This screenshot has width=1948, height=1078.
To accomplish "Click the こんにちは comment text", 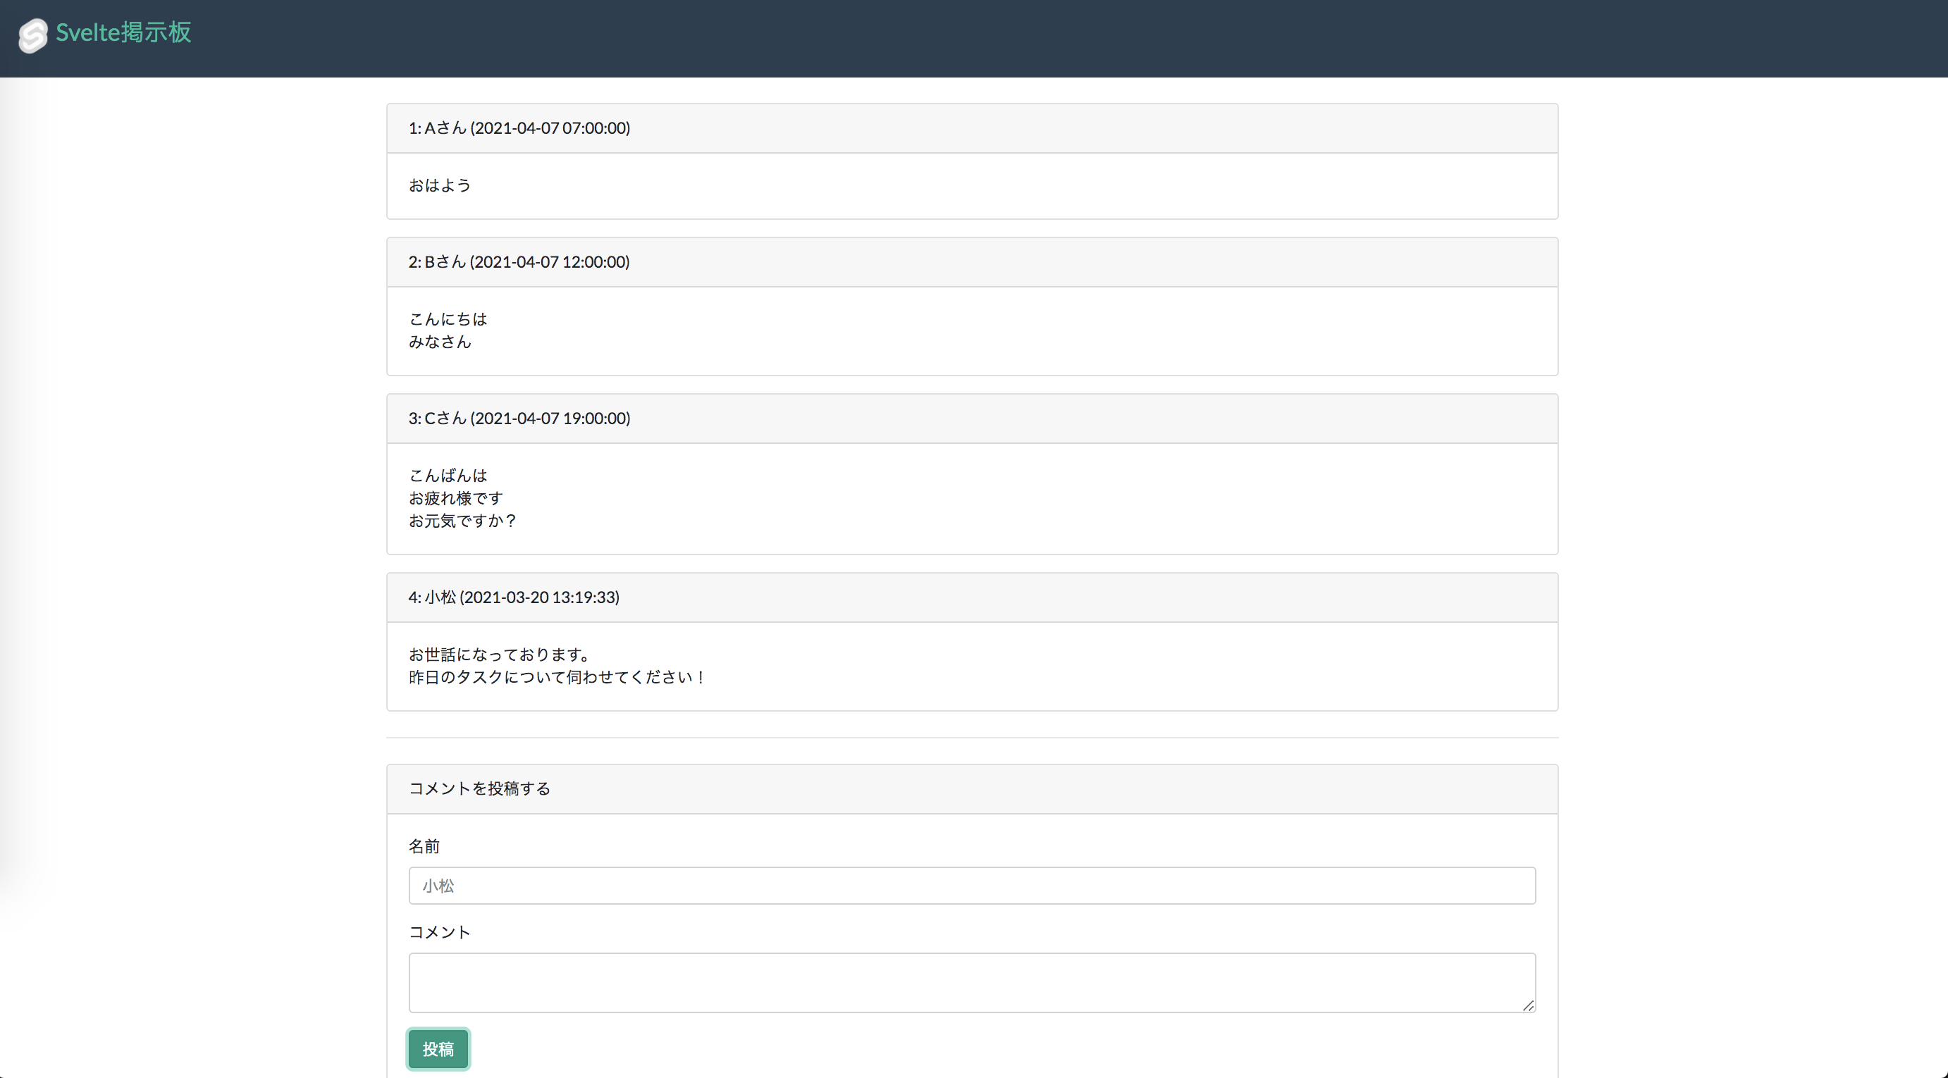I will click(x=448, y=319).
